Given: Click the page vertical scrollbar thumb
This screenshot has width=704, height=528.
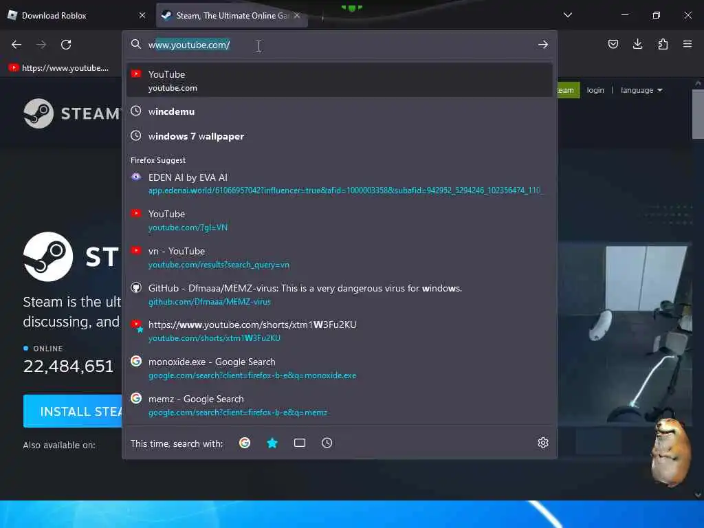Looking at the screenshot, I should (698, 115).
